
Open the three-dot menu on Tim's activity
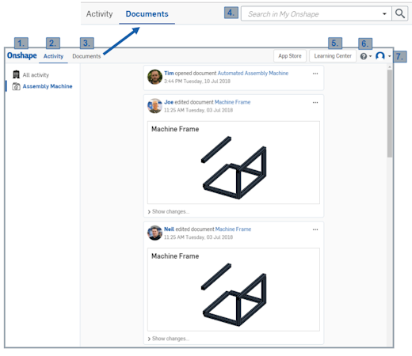tap(315, 74)
